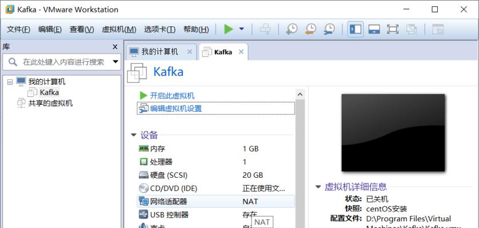
Task: Open the 虚拟机(M) menu
Action: coord(119,30)
